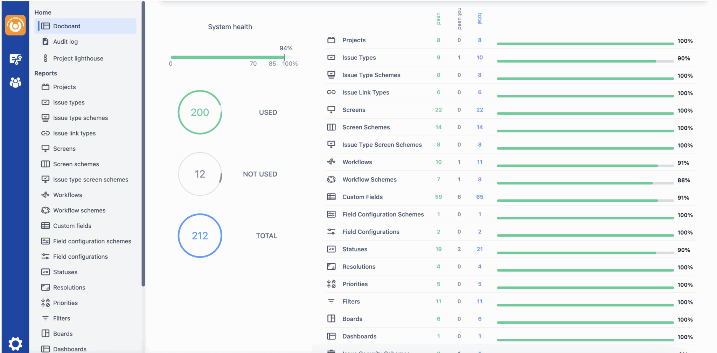Click the Workflows icon in the table

click(x=331, y=162)
